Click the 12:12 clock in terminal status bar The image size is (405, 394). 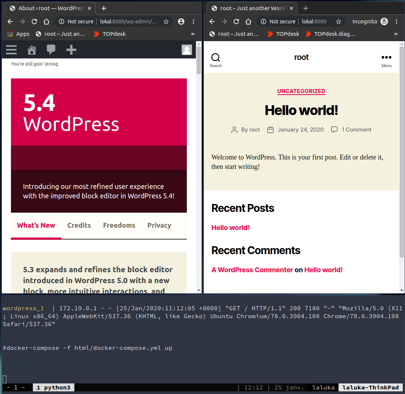253,388
